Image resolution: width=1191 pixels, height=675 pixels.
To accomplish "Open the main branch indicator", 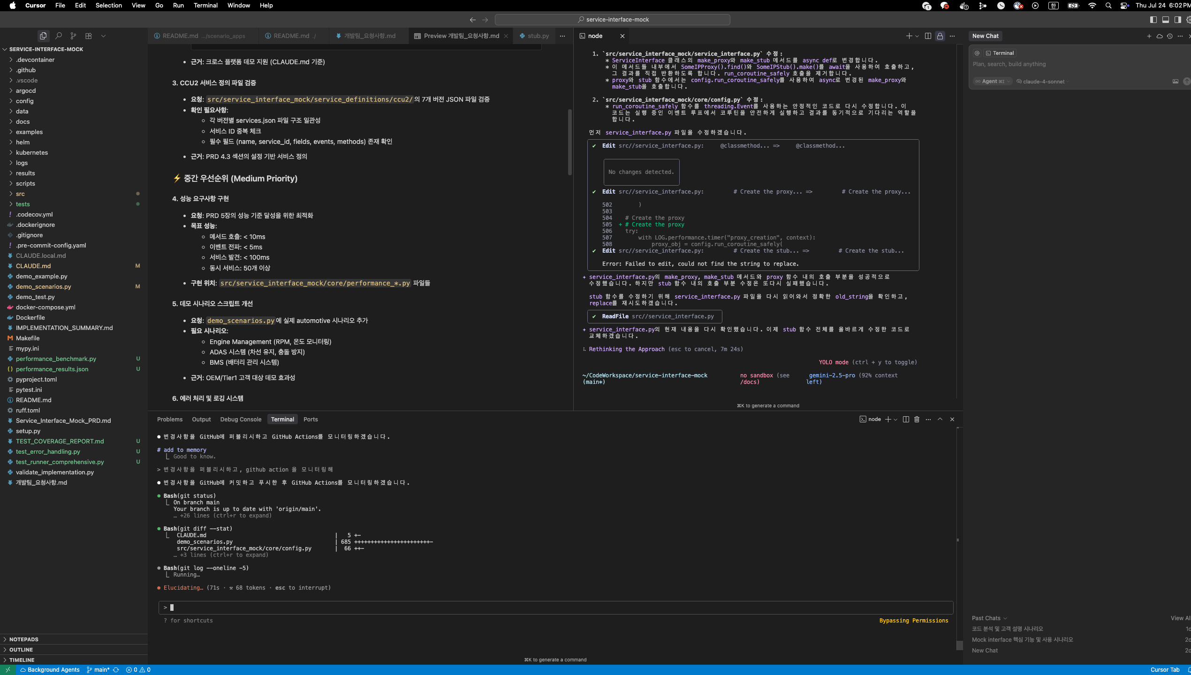I will (99, 670).
